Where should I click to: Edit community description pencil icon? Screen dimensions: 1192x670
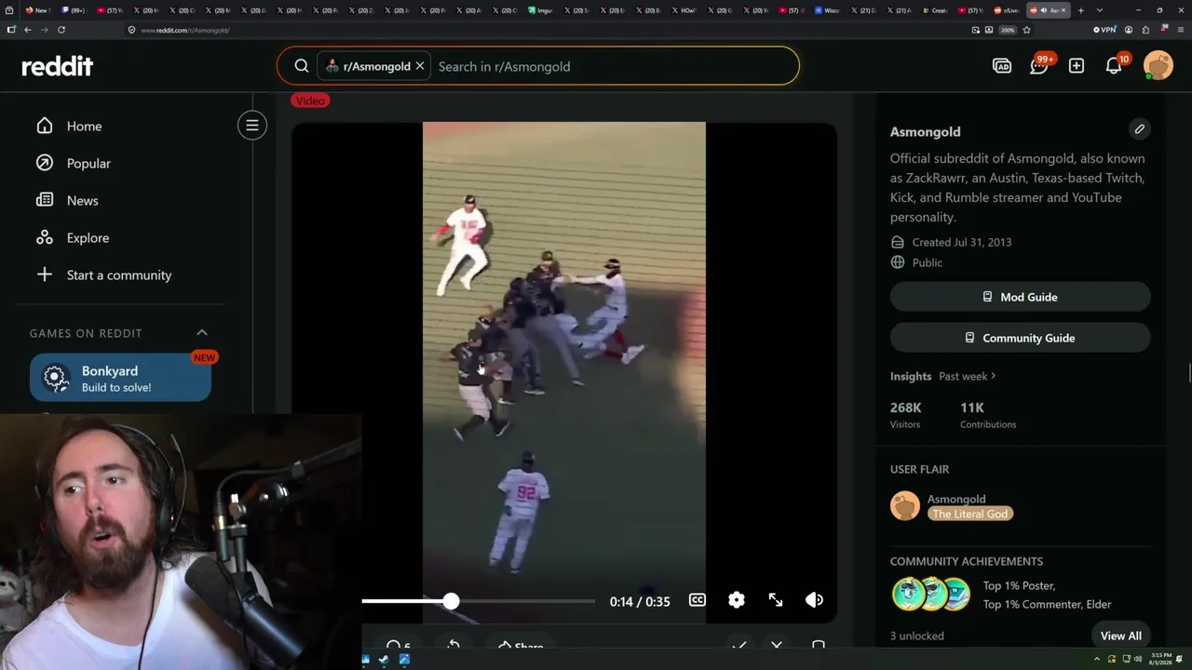1140,129
